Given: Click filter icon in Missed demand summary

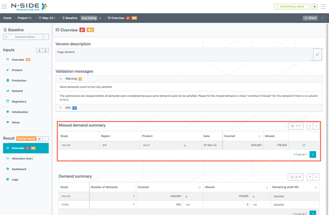Looking at the screenshot, I should click(310, 126).
